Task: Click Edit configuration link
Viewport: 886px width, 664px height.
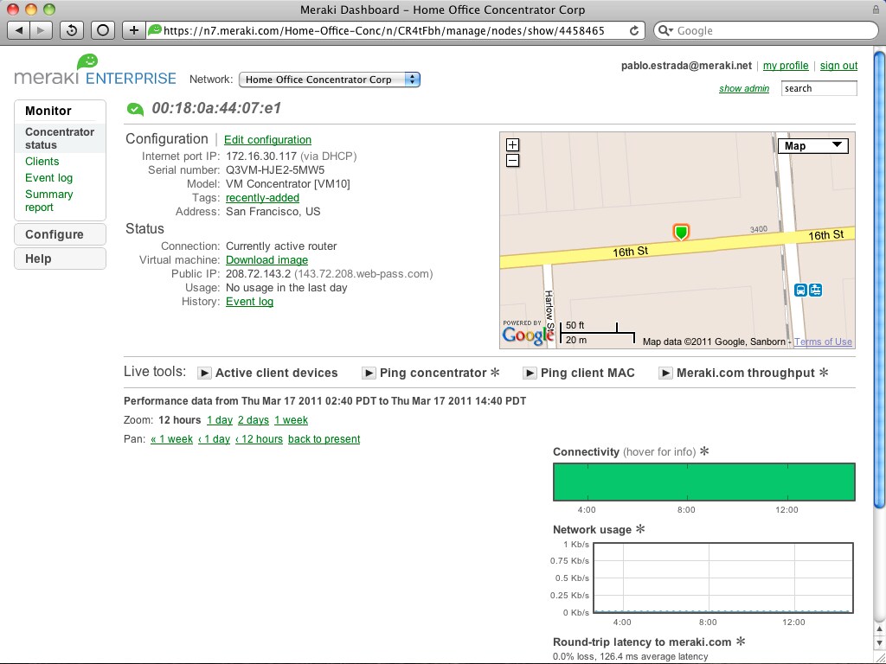Action: [268, 139]
